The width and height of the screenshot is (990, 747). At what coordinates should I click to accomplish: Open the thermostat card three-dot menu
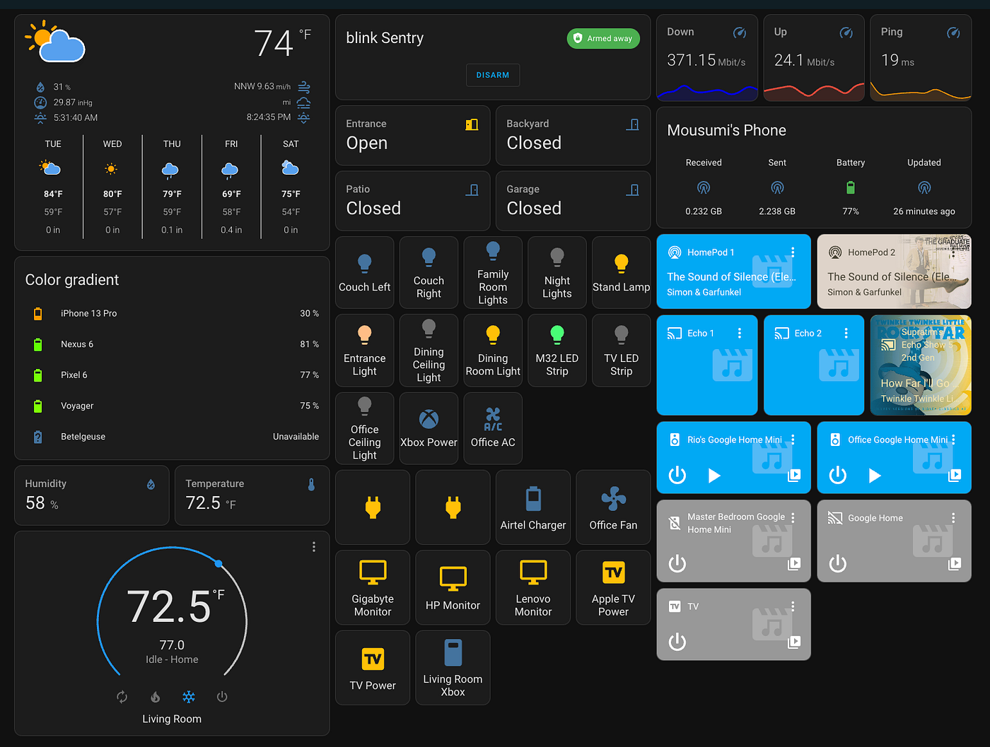click(x=314, y=547)
